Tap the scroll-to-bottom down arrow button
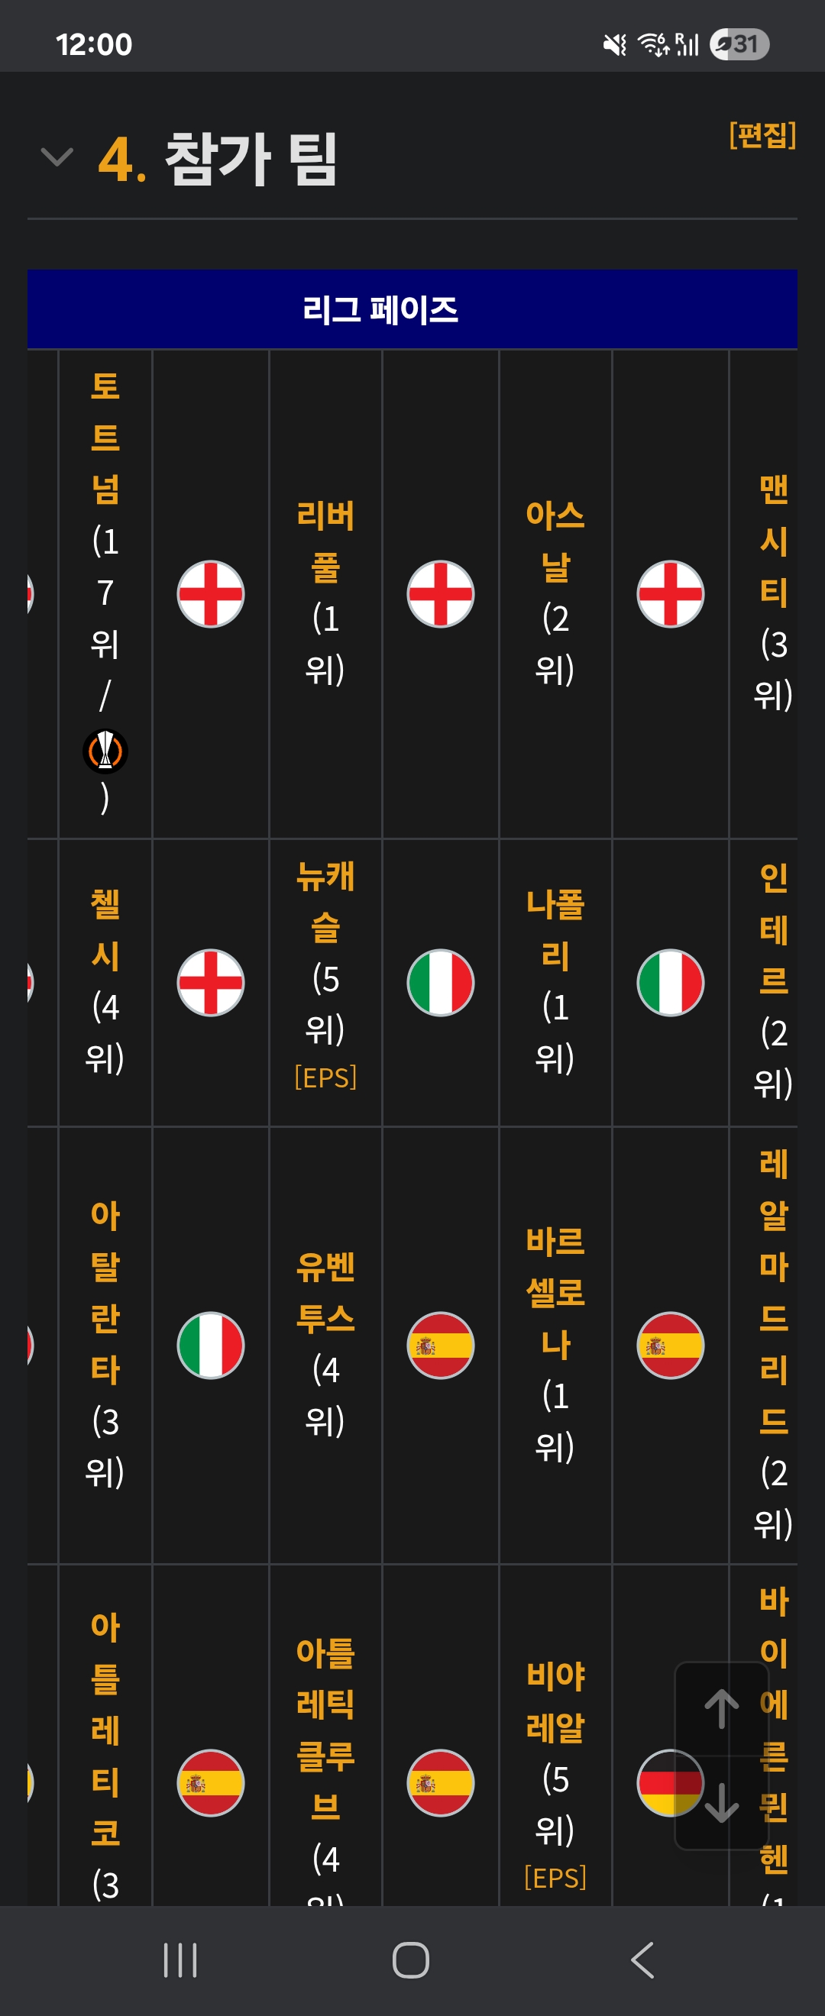Screen dimensions: 825x2016 click(722, 1802)
